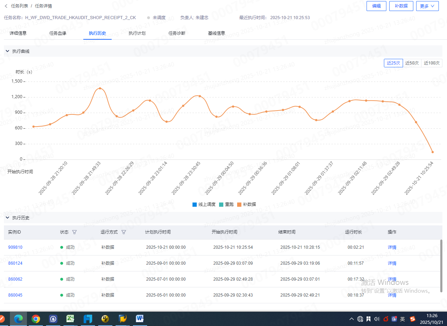Open Microsoft Edge from the taskbar

click(18, 319)
